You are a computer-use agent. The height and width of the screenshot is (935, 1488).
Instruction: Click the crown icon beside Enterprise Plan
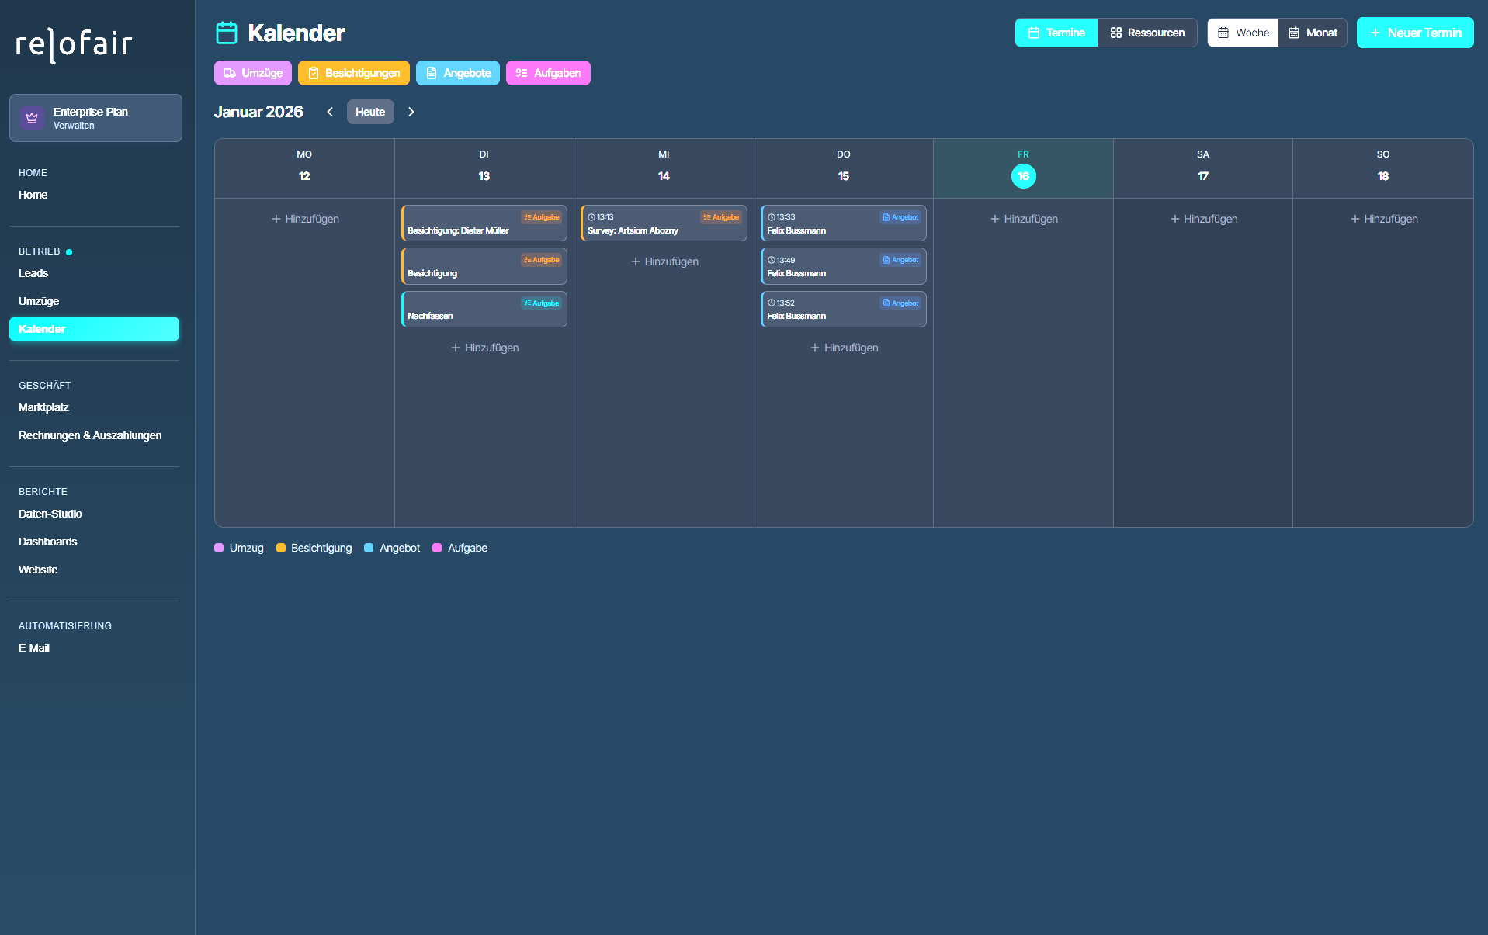tap(32, 118)
